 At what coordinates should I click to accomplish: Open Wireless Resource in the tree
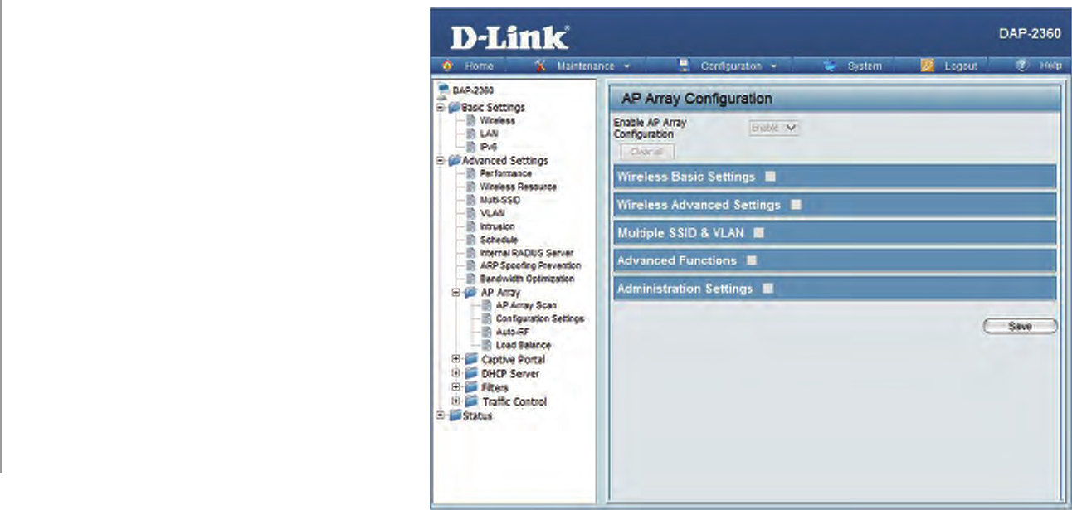click(519, 187)
